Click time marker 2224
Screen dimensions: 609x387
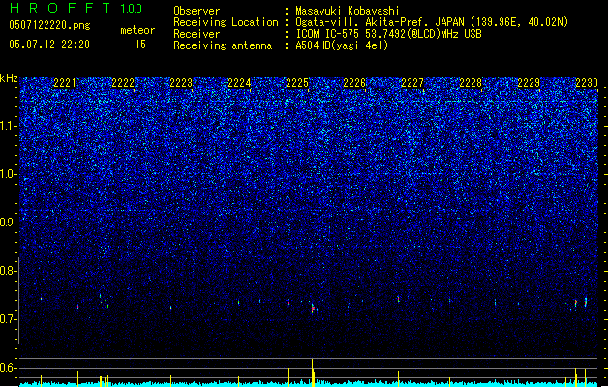pyautogui.click(x=239, y=83)
